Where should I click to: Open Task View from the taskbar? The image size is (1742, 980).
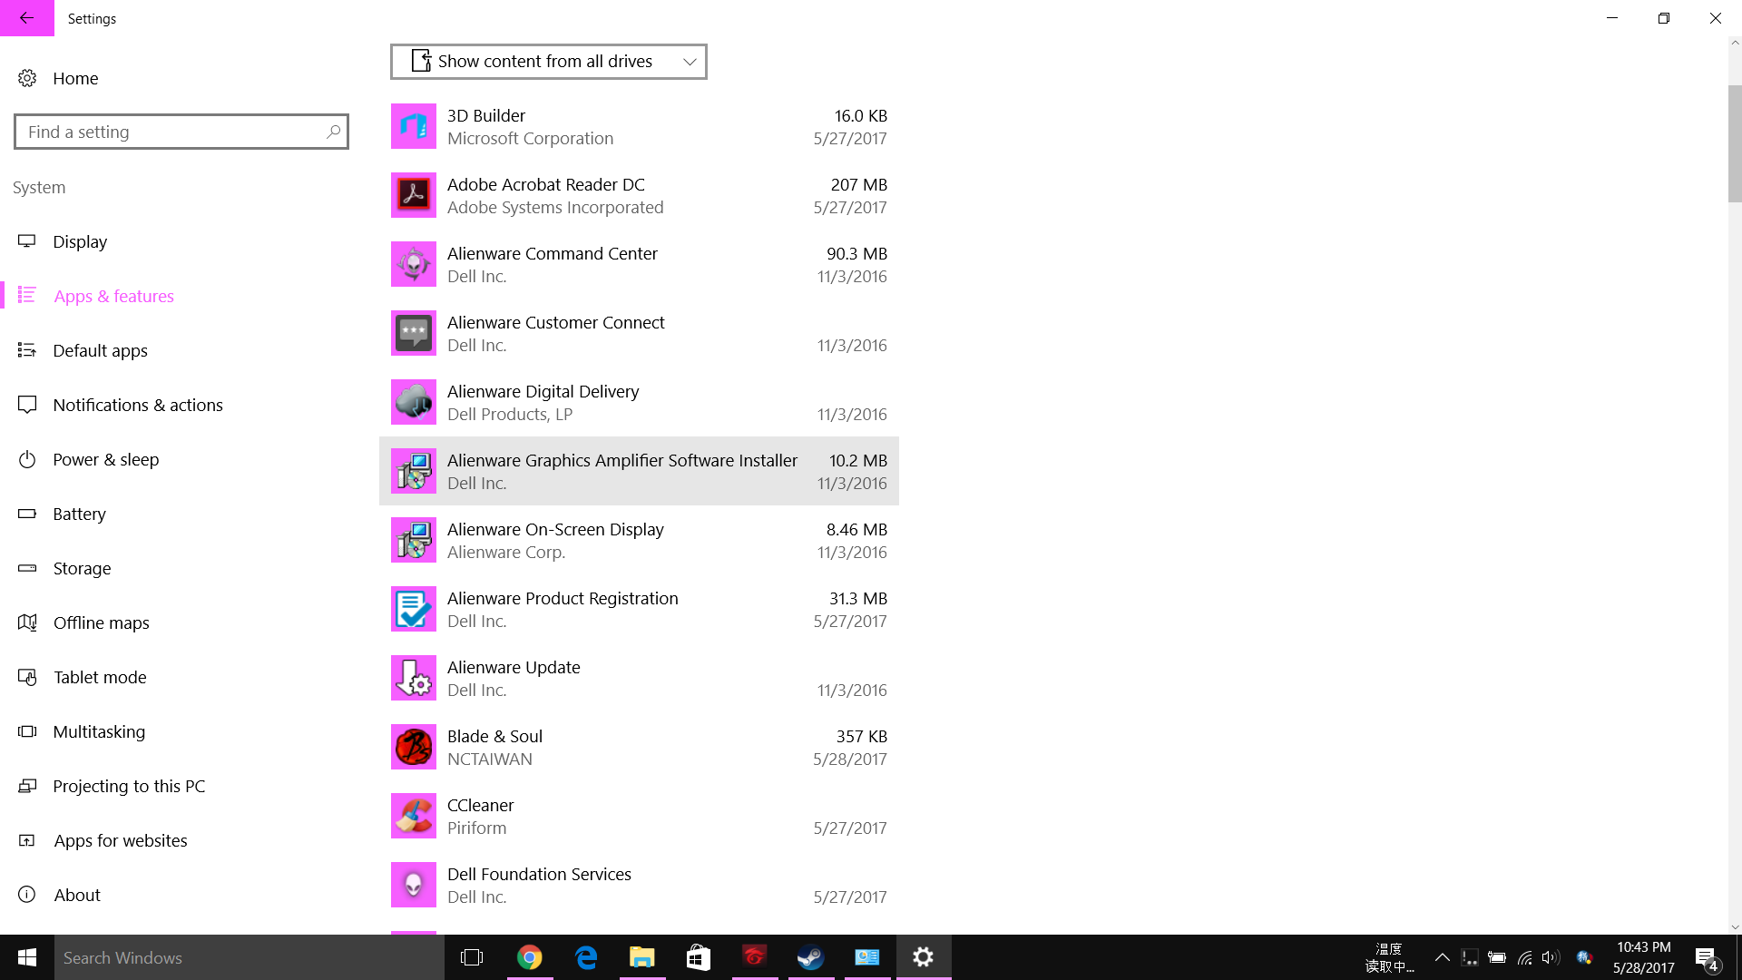coord(472,957)
